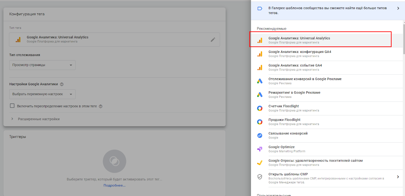The width and height of the screenshot is (405, 196).
Task: Click the pencil edit icon for tag type
Action: (213, 40)
